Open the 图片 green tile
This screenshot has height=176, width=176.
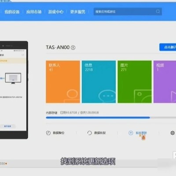tap(135, 82)
